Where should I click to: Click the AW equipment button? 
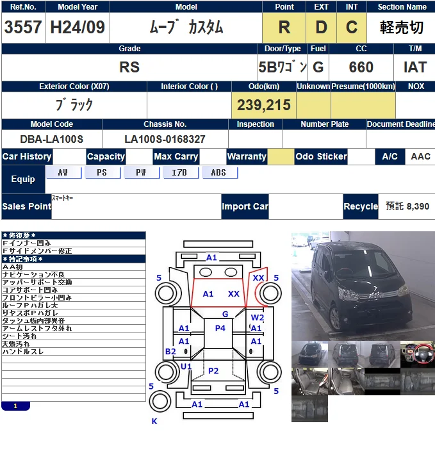[63, 173]
